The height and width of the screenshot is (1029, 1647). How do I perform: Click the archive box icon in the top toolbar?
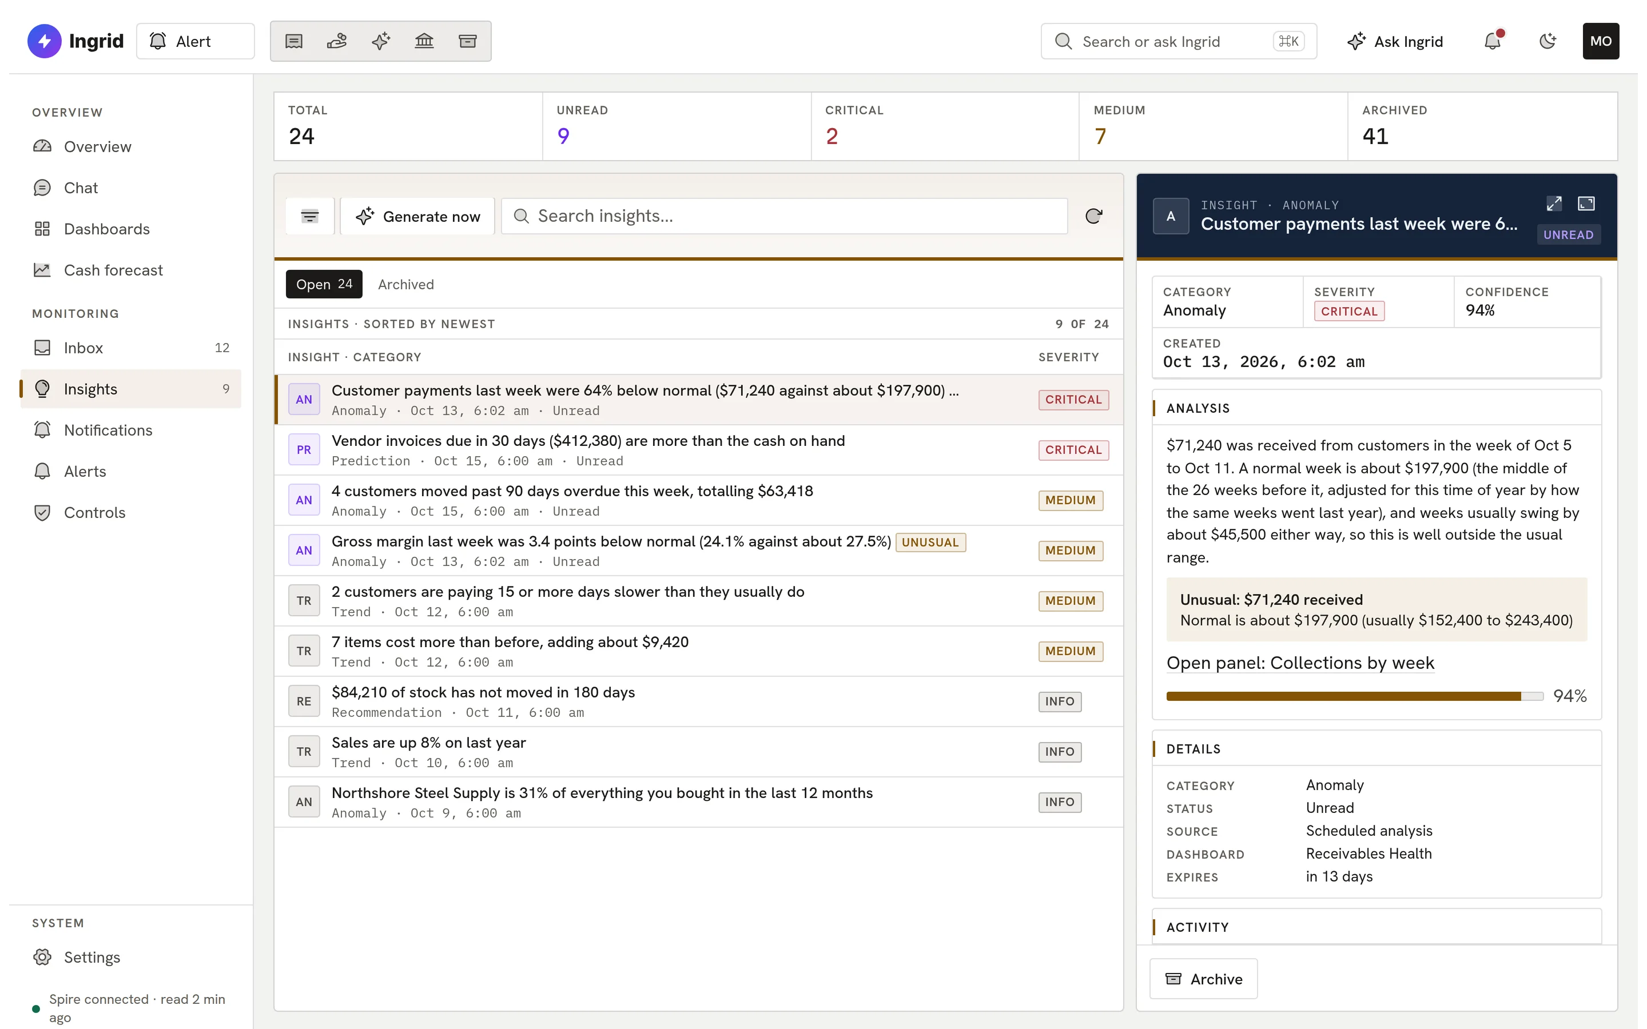click(x=468, y=42)
